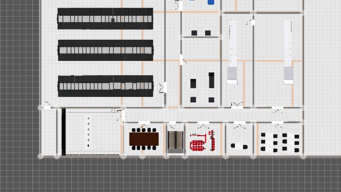The height and width of the screenshot is (192, 341).
Task: Select the thick black wall panel at left of the hall
Action: coord(64,132)
